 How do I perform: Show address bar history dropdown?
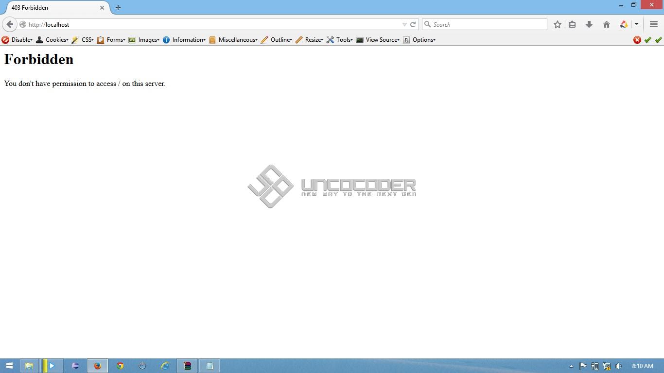tap(404, 24)
